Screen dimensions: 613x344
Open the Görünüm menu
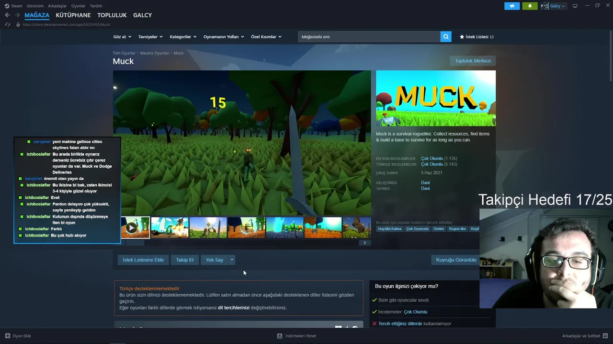click(x=35, y=6)
